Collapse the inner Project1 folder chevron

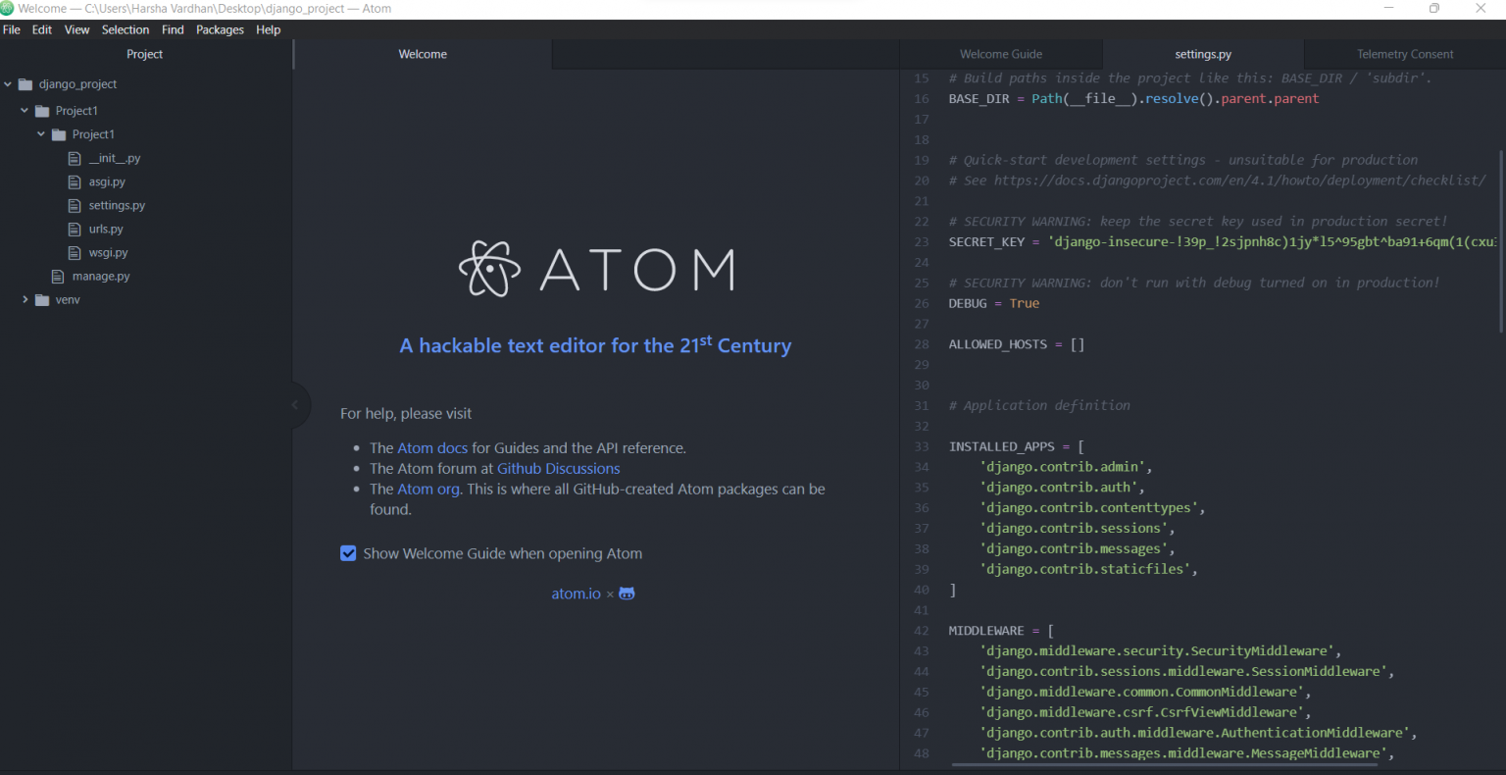click(x=41, y=134)
